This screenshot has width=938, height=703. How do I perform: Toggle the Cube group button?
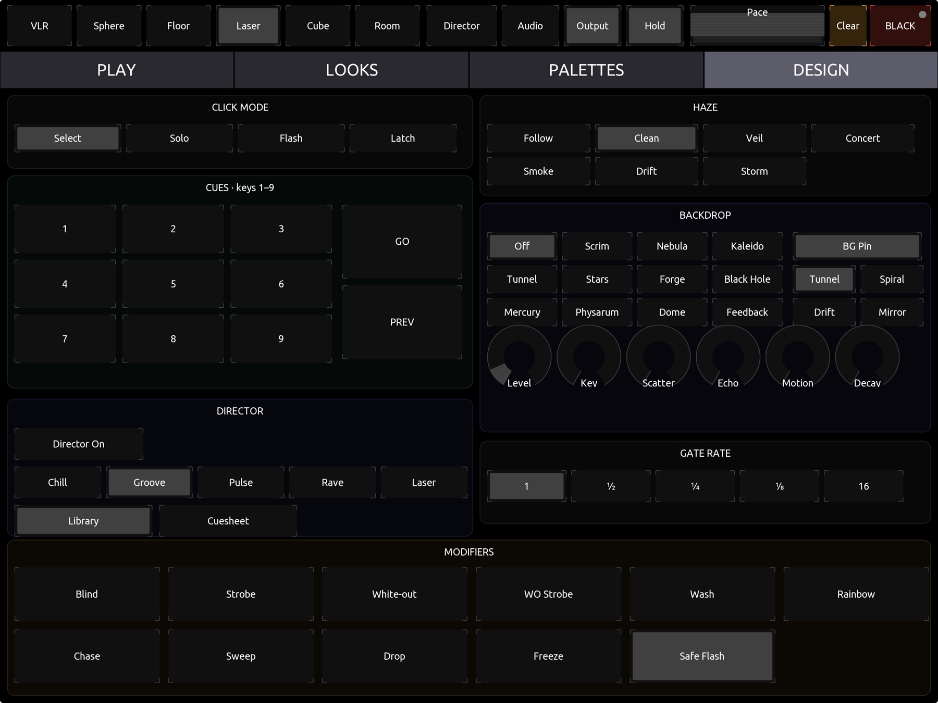pos(318,26)
